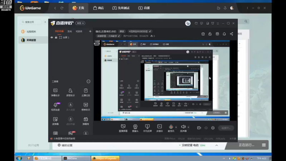Switch to League of Legends taskbar item
Screen dimensions: 286x161
[105, 158]
